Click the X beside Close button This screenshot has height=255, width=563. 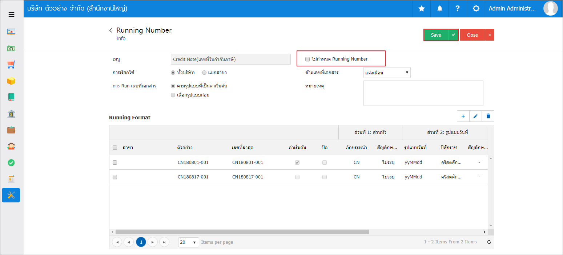(490, 35)
